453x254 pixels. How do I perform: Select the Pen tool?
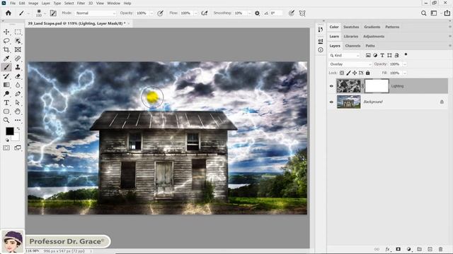point(18,94)
